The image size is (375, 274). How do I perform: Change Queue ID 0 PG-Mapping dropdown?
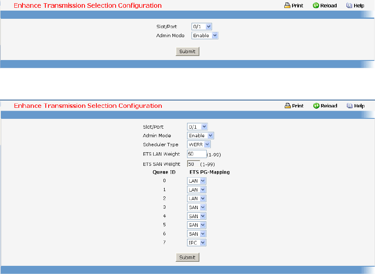(x=196, y=181)
